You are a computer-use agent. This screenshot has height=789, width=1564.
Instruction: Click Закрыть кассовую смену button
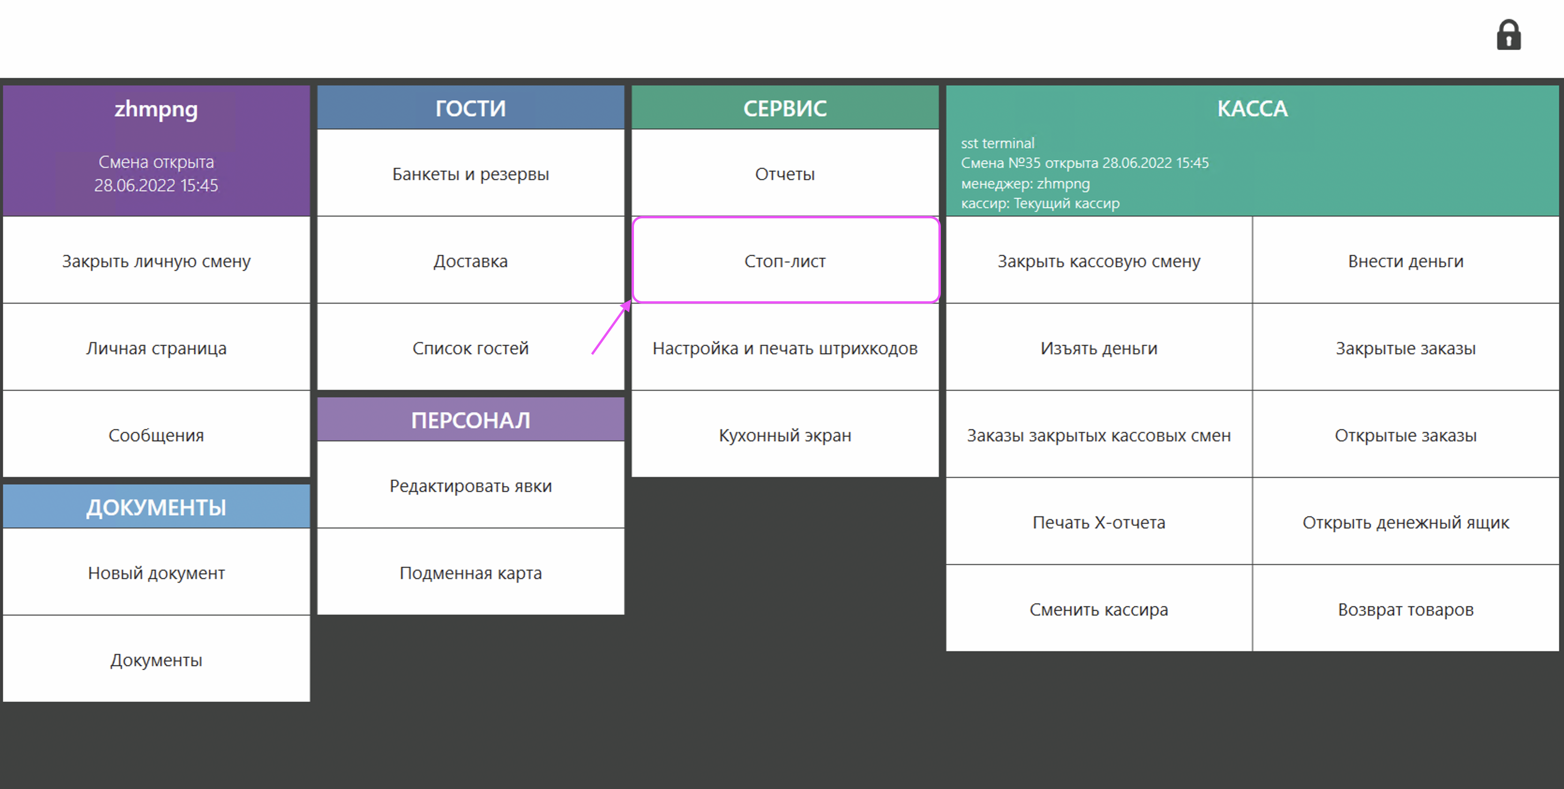click(1099, 261)
